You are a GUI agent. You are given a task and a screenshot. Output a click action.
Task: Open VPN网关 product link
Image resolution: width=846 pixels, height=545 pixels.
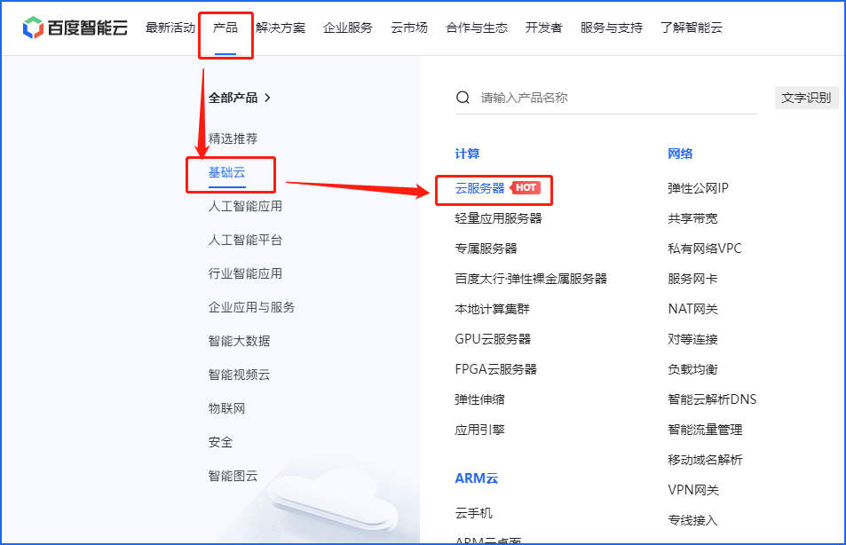[693, 491]
